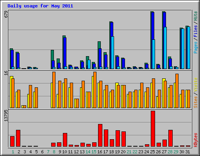Click day 18 on the x-axis
This screenshot has width=200, height=156.
point(111,152)
